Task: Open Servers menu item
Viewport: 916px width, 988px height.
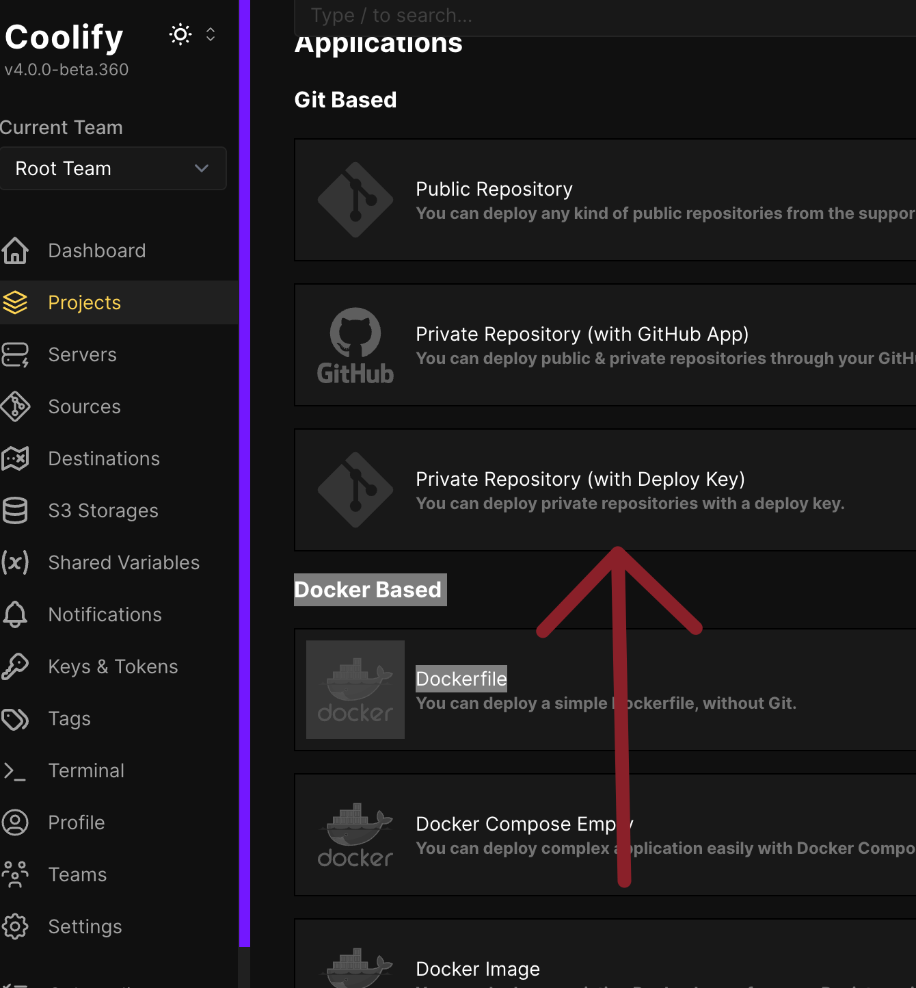Action: coord(83,354)
